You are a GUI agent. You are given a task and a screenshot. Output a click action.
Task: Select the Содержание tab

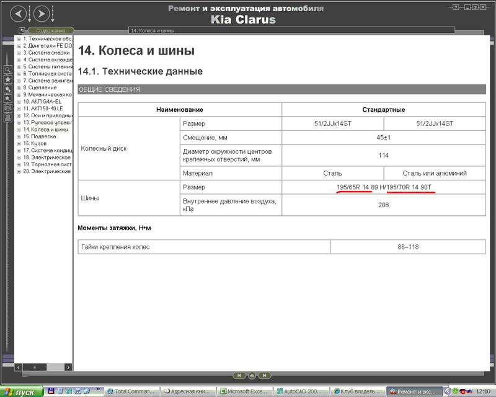pos(50,30)
